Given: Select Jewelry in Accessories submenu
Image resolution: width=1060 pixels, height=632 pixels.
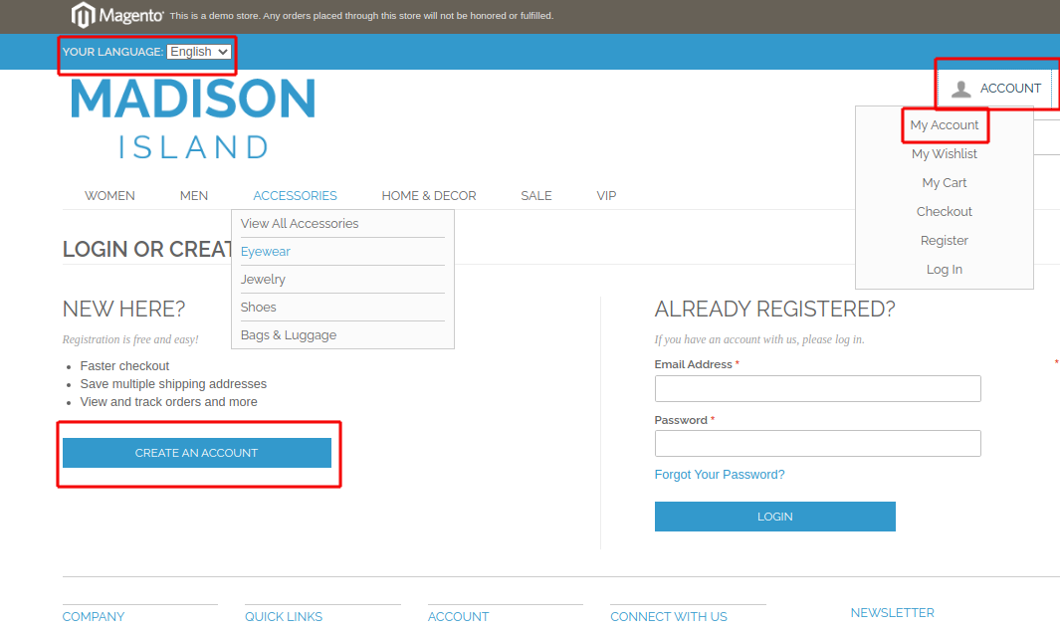Looking at the screenshot, I should point(263,279).
